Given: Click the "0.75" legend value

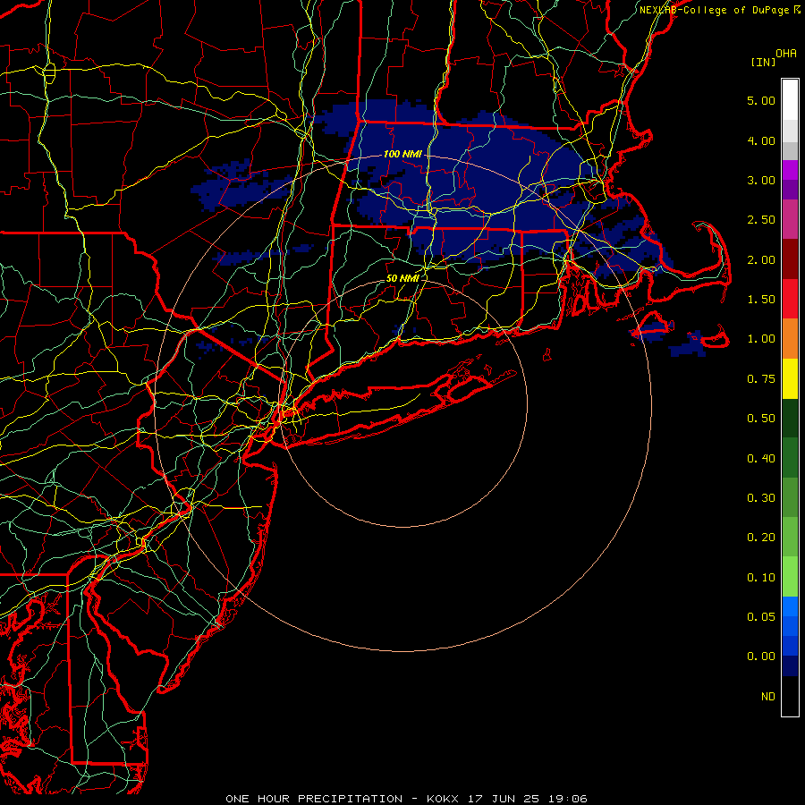Looking at the screenshot, I should 761,379.
